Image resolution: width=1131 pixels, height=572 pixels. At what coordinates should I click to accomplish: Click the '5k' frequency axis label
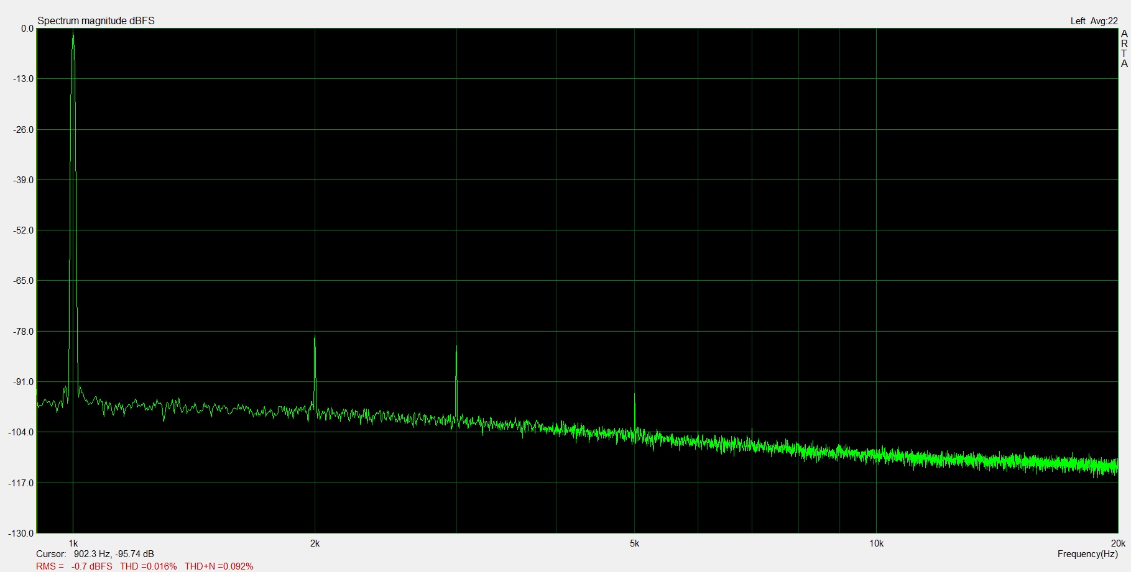[x=634, y=543]
